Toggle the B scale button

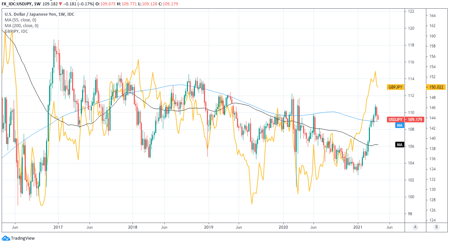[437, 227]
